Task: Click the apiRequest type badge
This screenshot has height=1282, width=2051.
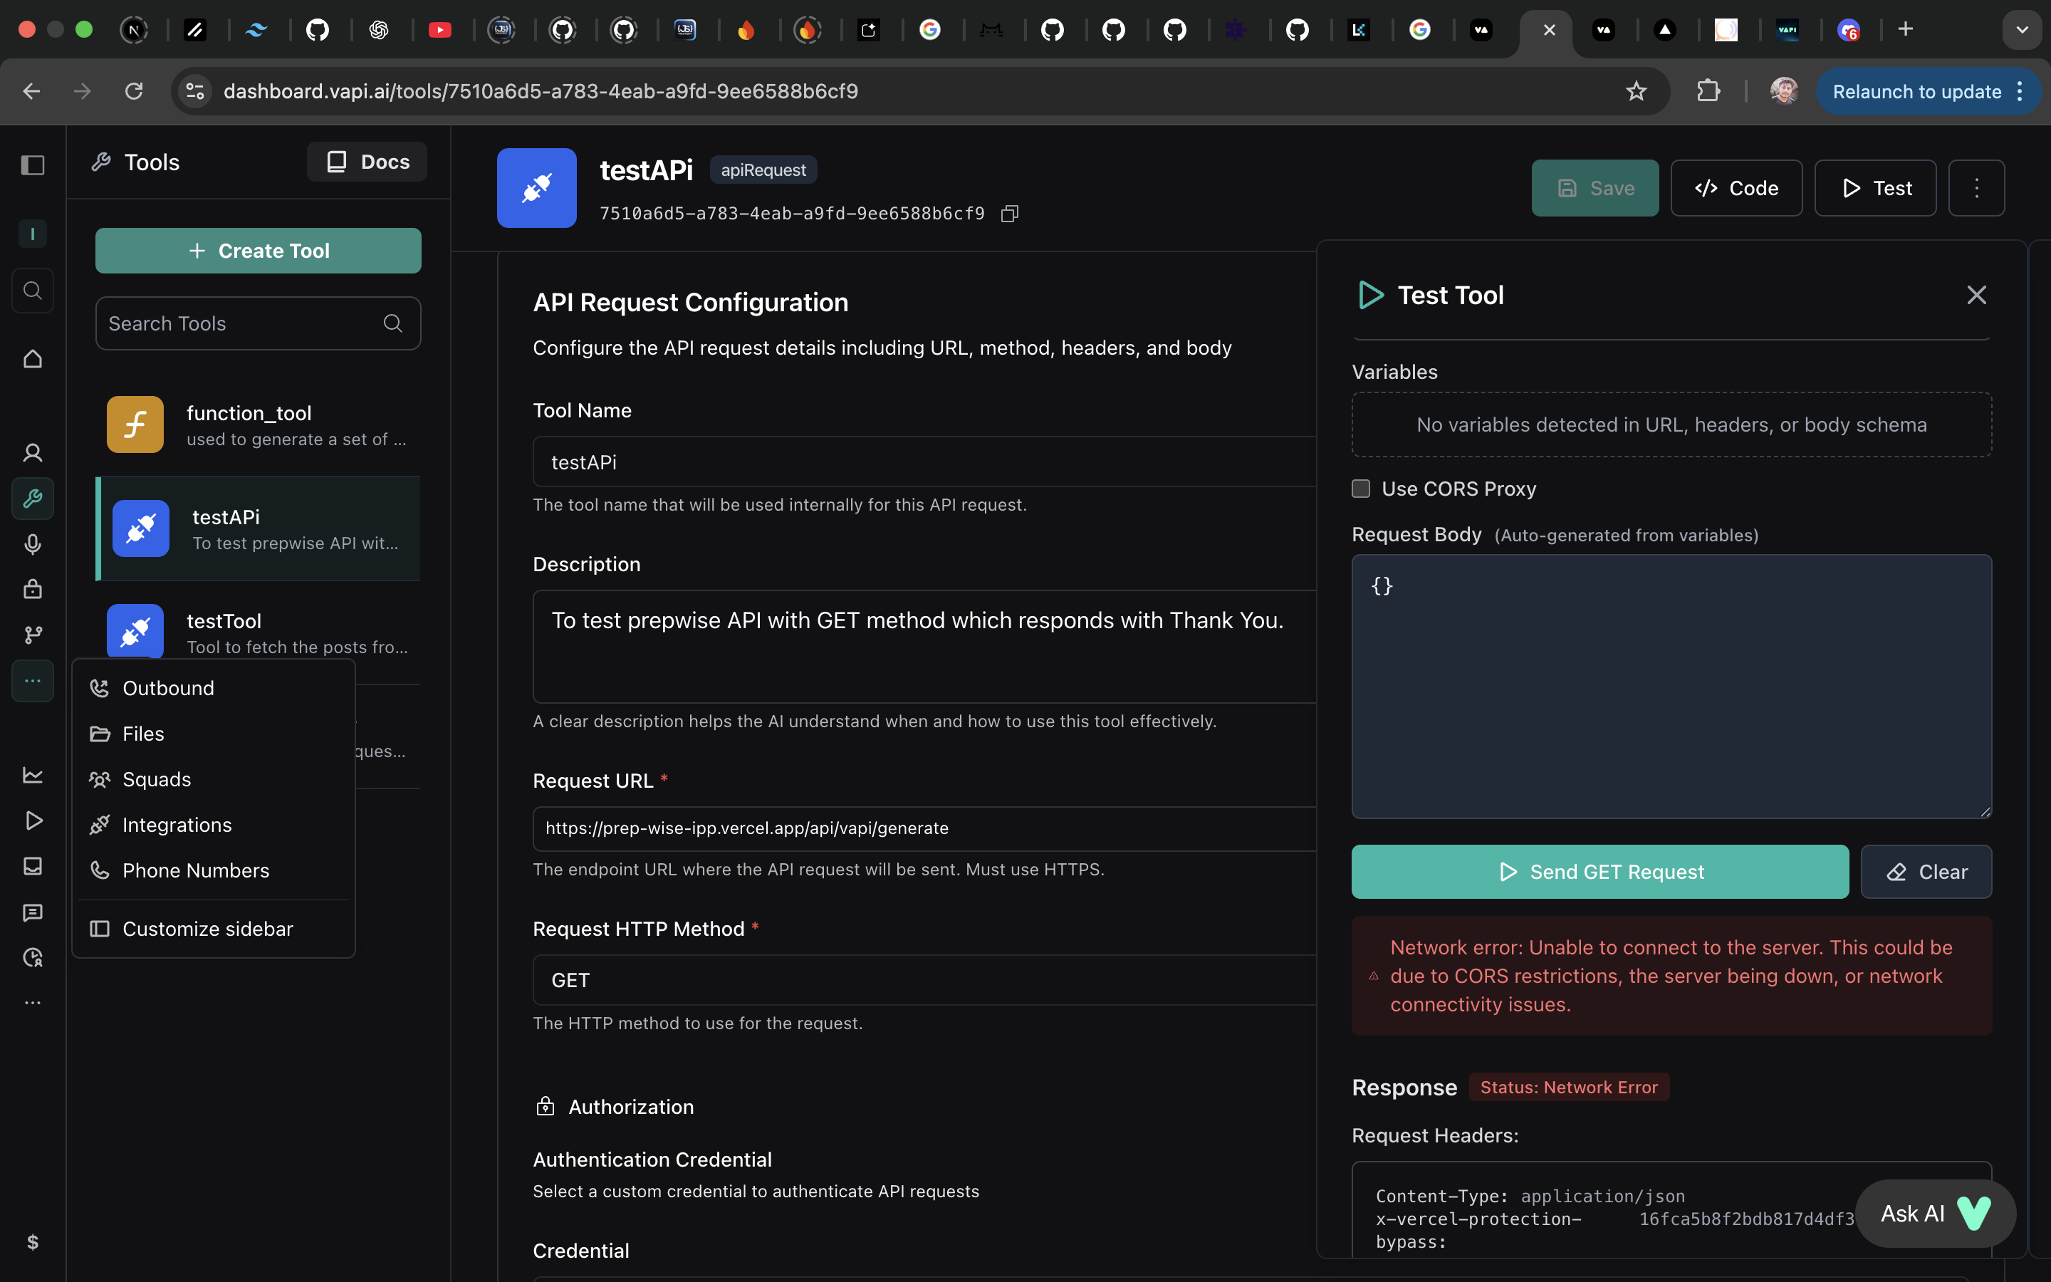Action: click(x=763, y=170)
